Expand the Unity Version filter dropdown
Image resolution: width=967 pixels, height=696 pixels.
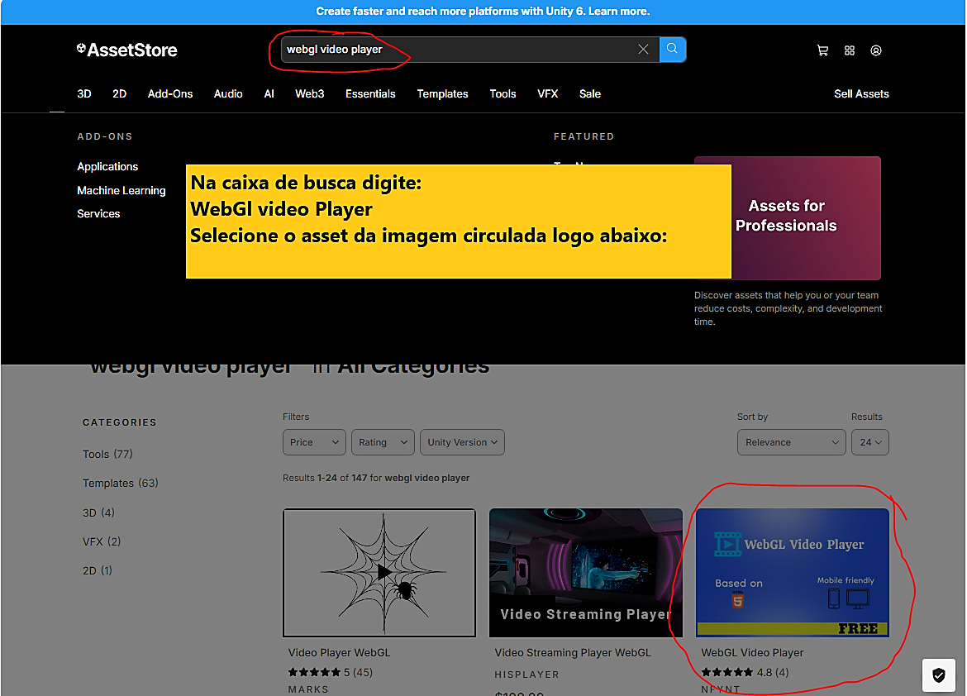pos(462,442)
